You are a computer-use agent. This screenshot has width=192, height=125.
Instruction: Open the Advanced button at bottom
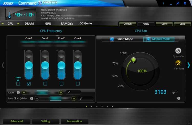click(17, 121)
